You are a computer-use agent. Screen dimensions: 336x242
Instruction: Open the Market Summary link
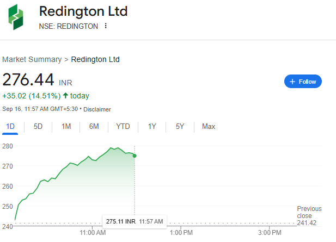(x=32, y=59)
